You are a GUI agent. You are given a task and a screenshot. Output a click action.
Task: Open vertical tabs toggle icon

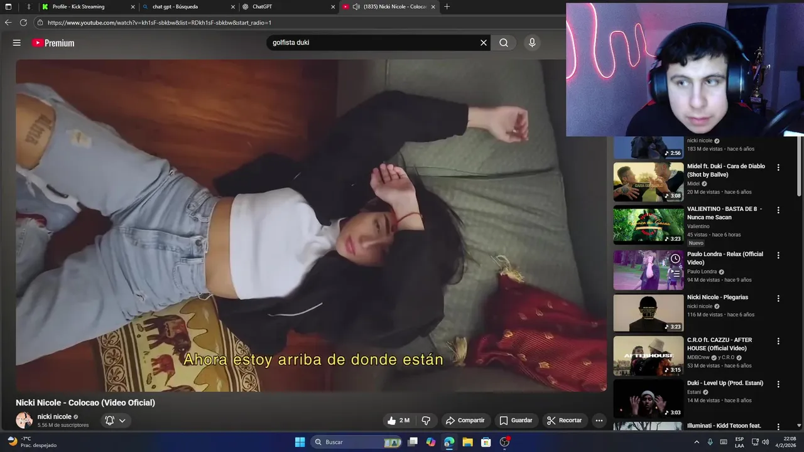pyautogui.click(x=28, y=7)
